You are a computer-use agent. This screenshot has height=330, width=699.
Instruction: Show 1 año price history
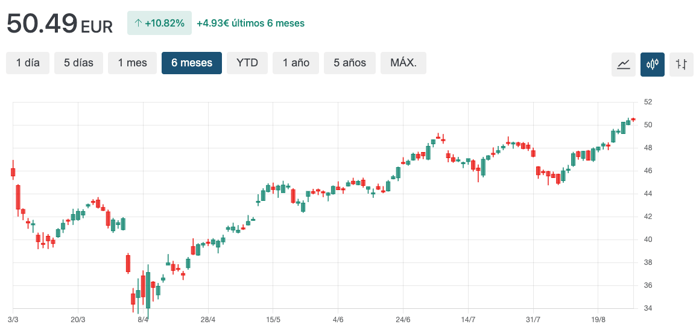pos(296,63)
